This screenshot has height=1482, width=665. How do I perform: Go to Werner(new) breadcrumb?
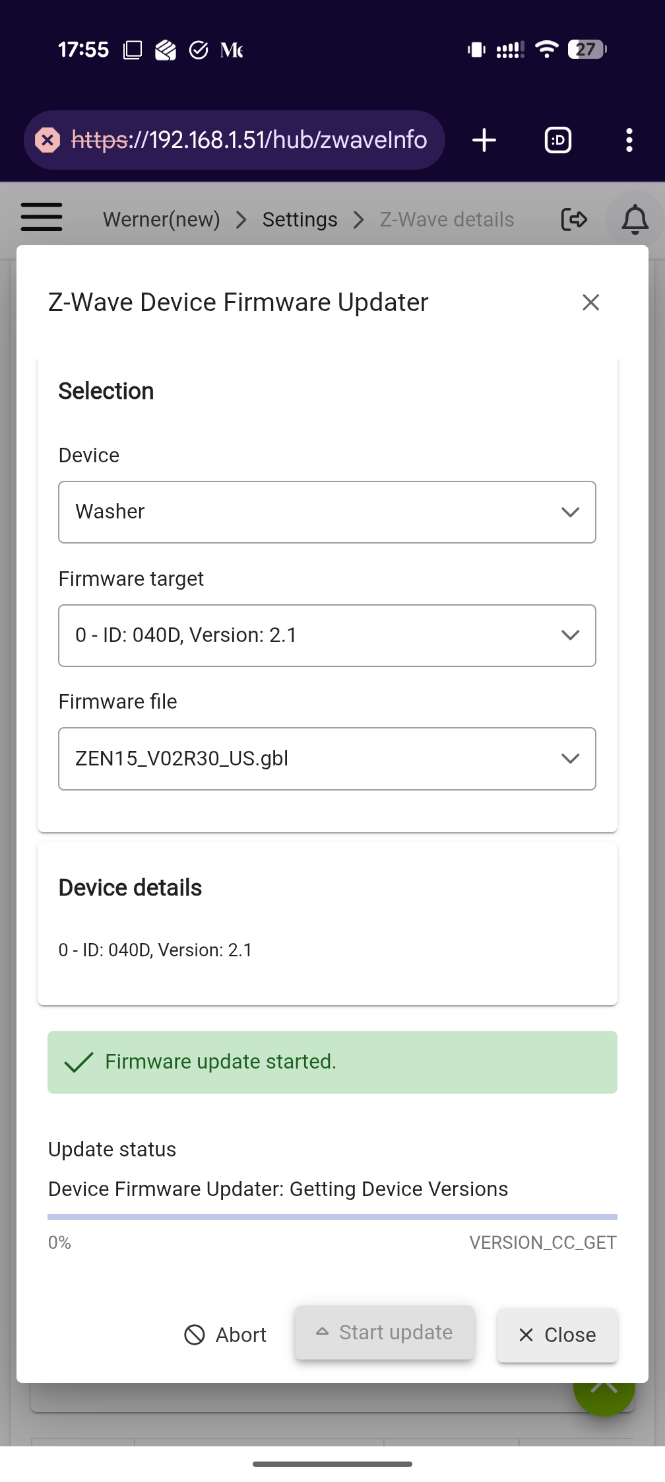[162, 219]
